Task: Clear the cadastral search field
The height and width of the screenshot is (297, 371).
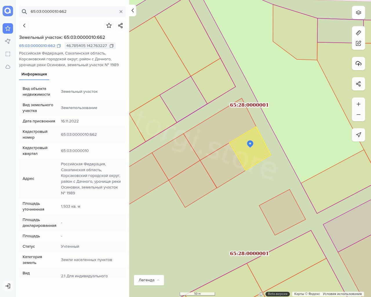Action: click(x=121, y=12)
